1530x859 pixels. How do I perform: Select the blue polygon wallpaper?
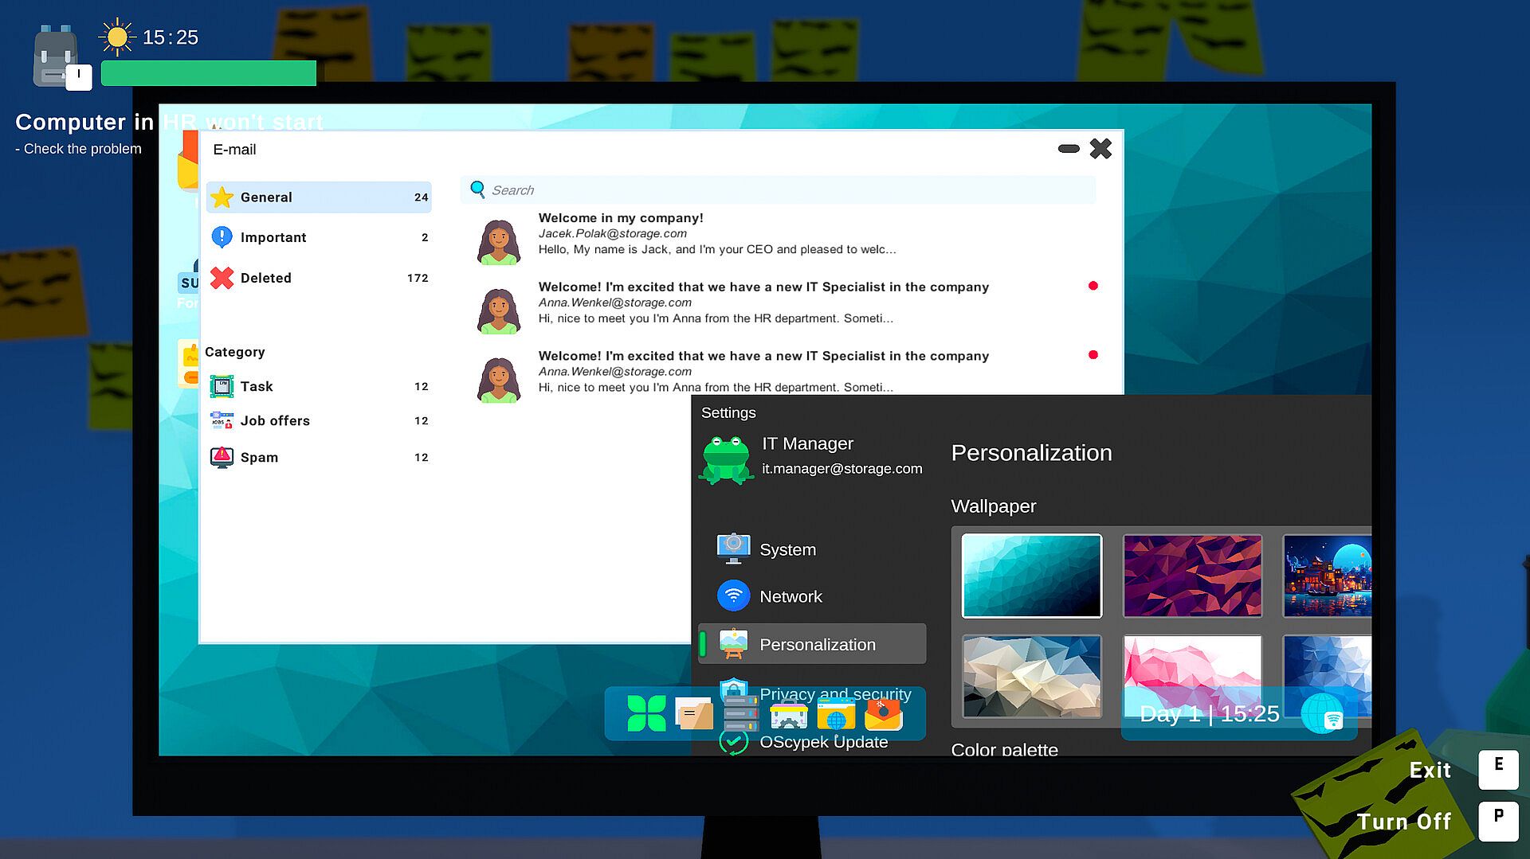point(1327,676)
